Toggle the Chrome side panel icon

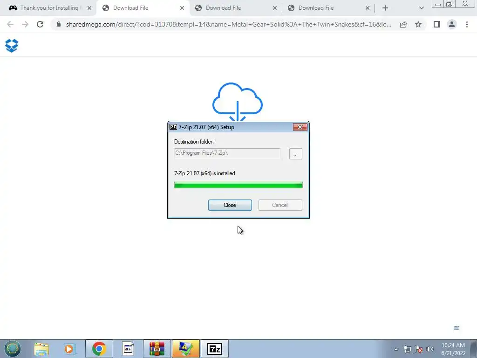[x=437, y=24]
